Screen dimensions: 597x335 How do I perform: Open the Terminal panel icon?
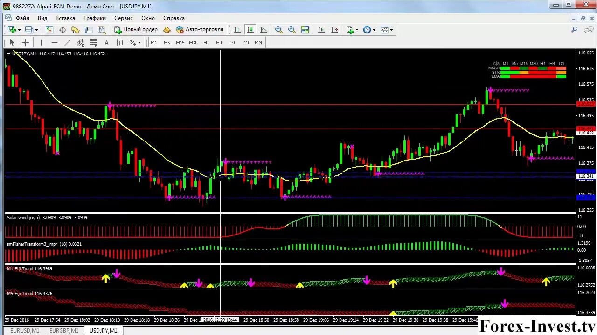[x=89, y=30]
